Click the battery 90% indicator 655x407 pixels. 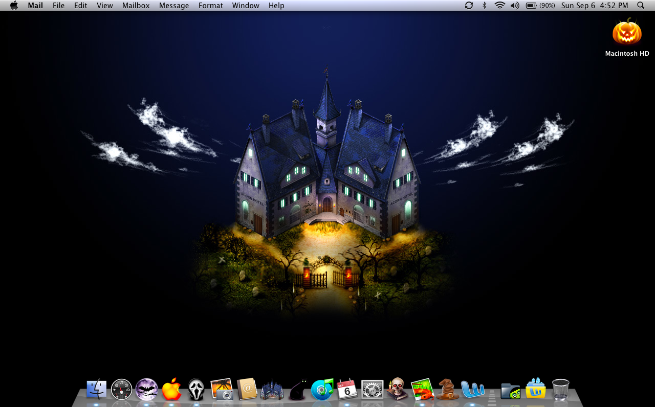540,6
